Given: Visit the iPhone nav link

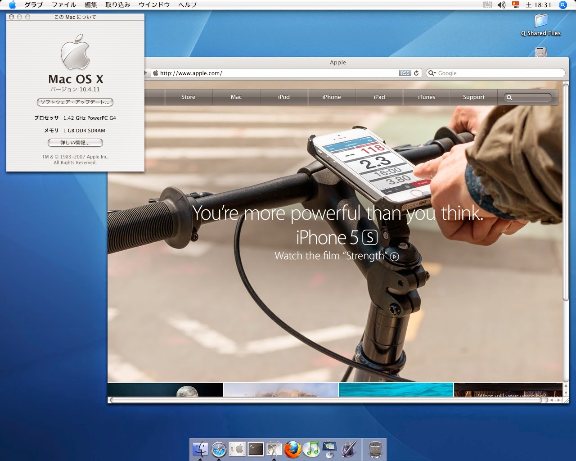Looking at the screenshot, I should (x=332, y=97).
